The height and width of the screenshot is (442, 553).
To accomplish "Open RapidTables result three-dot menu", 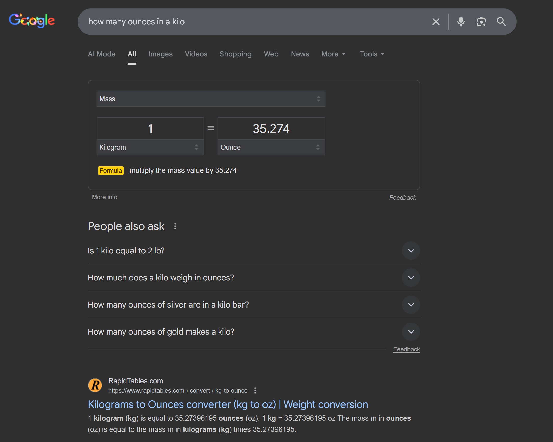I will [255, 391].
